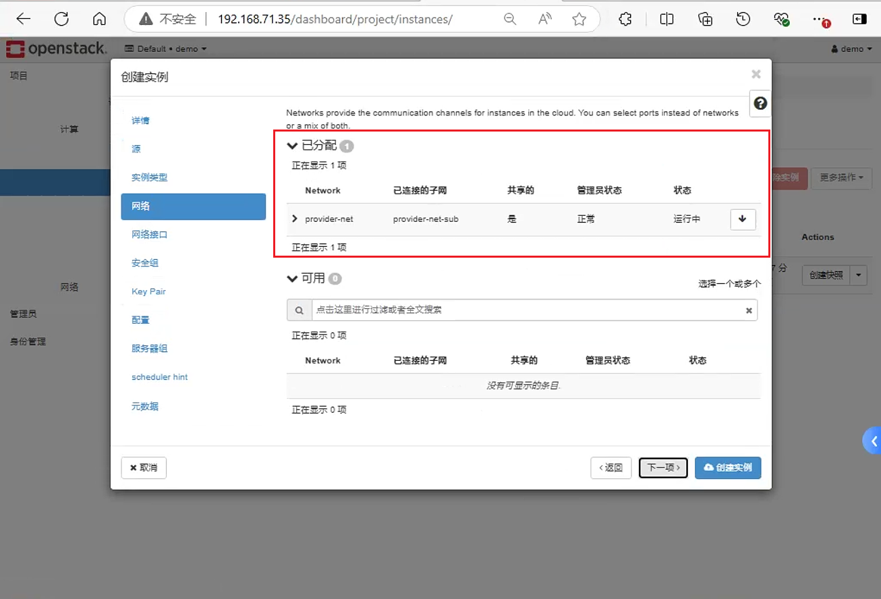Open the browser extensions puzzle icon
Viewport: 881px width, 599px height.
point(625,19)
